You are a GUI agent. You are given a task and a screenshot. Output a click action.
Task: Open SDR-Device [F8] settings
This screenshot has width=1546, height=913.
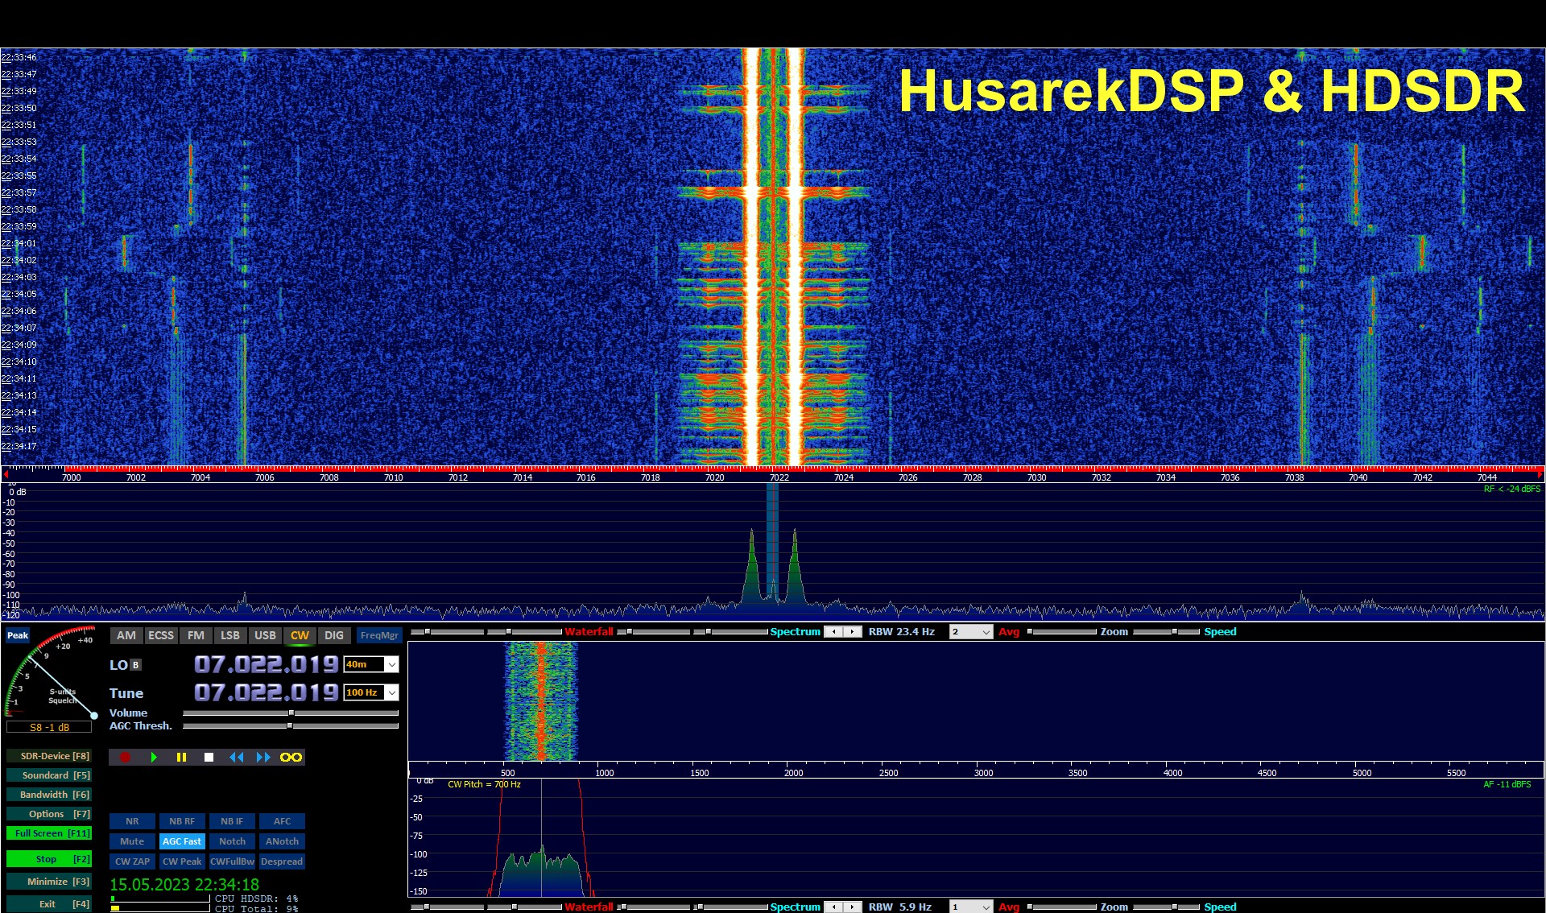(49, 756)
